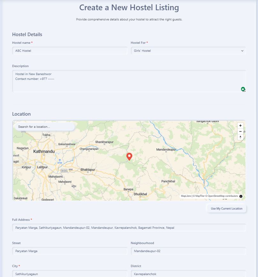Click the location search bar on the map
The height and width of the screenshot is (277, 258).
click(x=44, y=127)
